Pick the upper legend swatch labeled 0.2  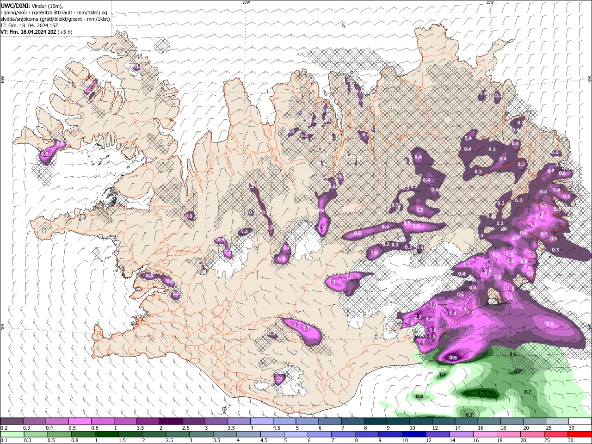tap(12, 421)
